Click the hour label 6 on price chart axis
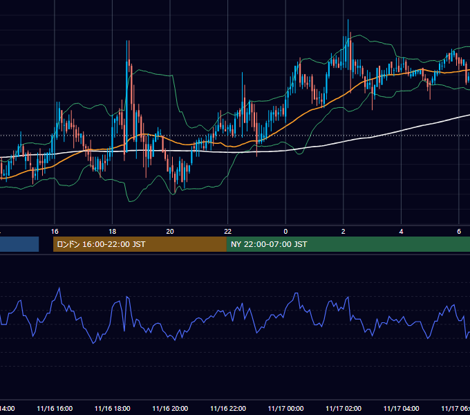The image size is (470, 415). pyautogui.click(x=459, y=232)
